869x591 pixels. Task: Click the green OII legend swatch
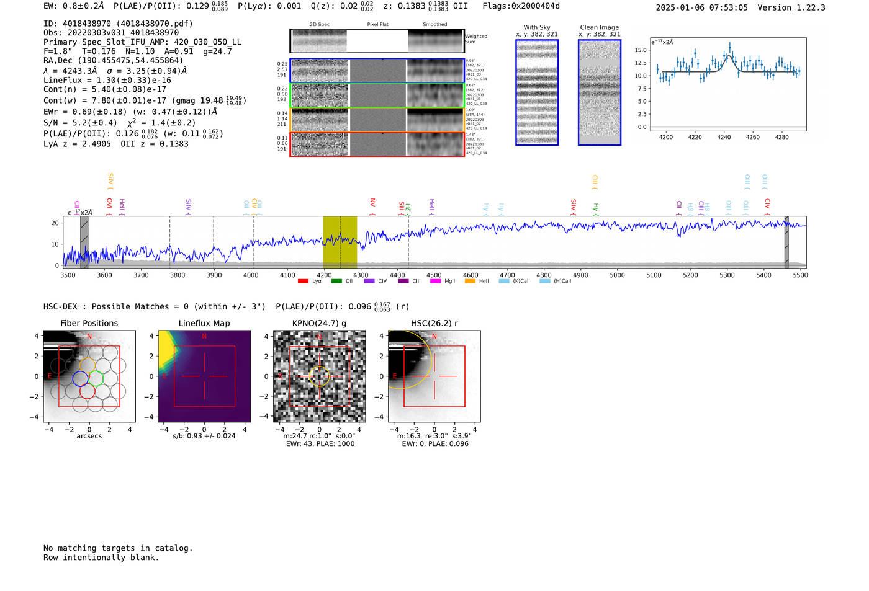coord(336,282)
